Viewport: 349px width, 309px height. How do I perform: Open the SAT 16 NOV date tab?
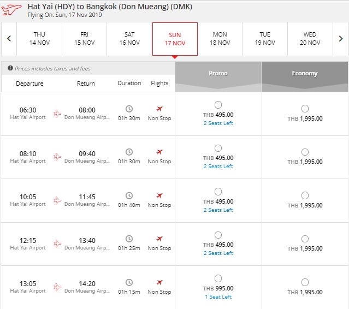(x=129, y=39)
